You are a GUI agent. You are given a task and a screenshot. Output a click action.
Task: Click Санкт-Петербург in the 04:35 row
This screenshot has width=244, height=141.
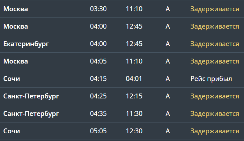coord(31,114)
